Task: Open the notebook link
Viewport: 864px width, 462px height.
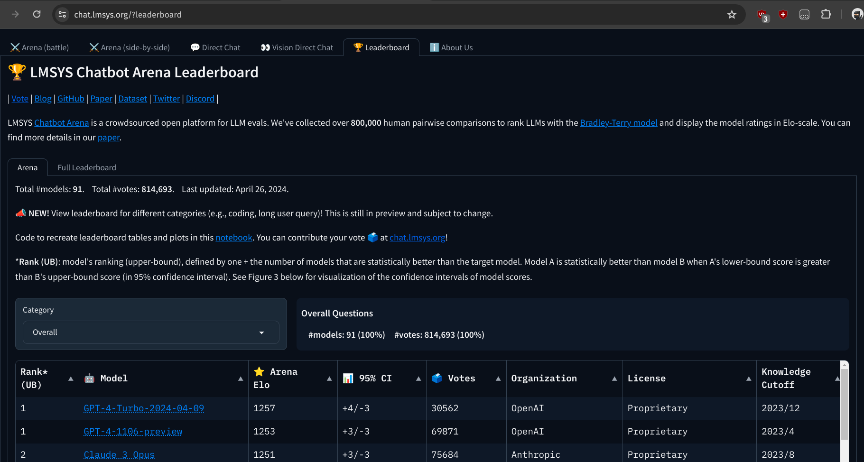Action: click(x=234, y=238)
